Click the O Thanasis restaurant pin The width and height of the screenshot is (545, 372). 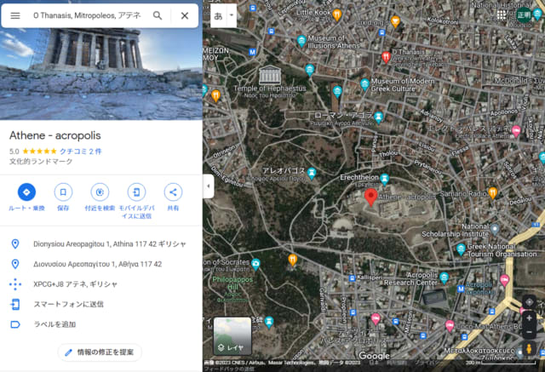(x=386, y=57)
